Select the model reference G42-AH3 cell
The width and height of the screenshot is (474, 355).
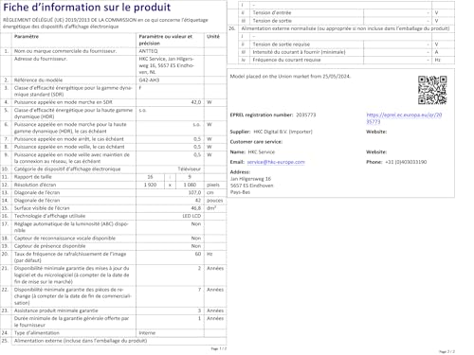pyautogui.click(x=170, y=80)
